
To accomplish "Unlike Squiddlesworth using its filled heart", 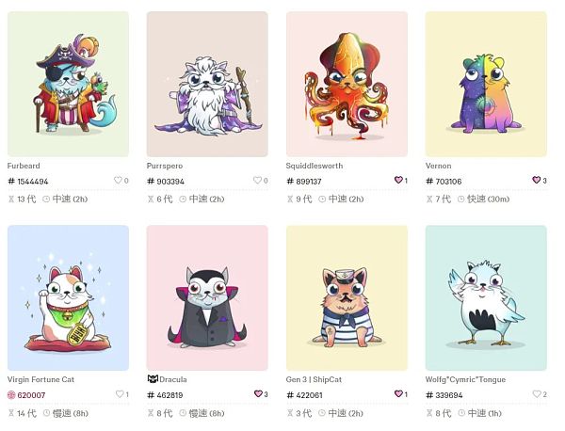I will [398, 180].
